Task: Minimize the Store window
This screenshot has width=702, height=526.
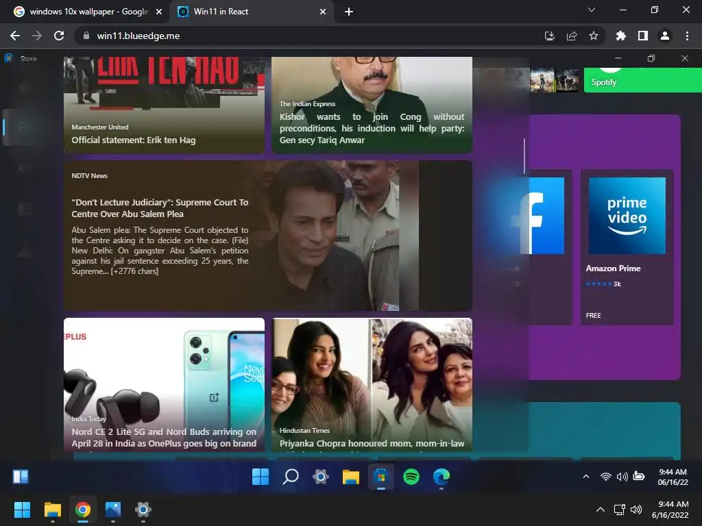Action: (618, 58)
